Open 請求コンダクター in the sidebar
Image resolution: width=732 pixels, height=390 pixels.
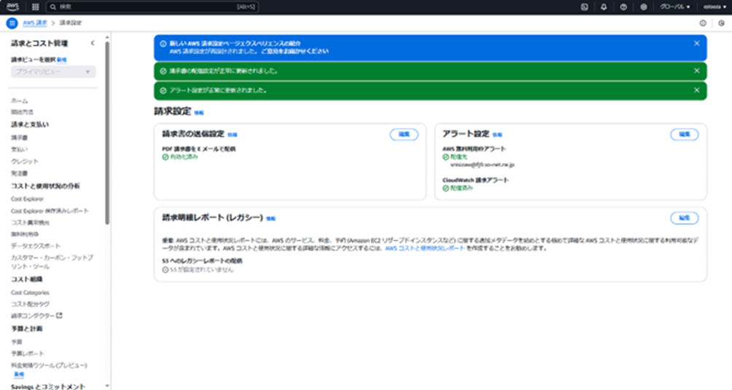[x=33, y=316]
